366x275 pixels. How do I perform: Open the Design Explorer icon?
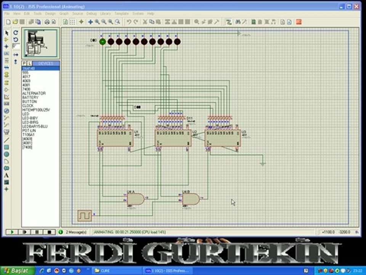click(253, 22)
